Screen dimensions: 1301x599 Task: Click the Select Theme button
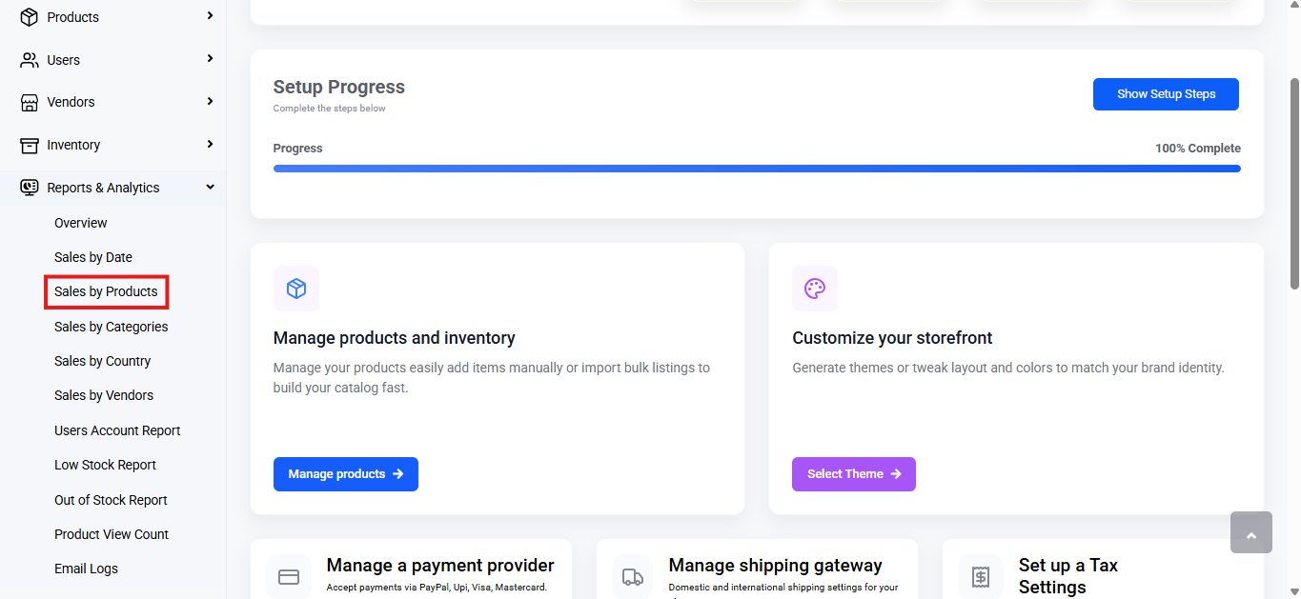tap(854, 474)
